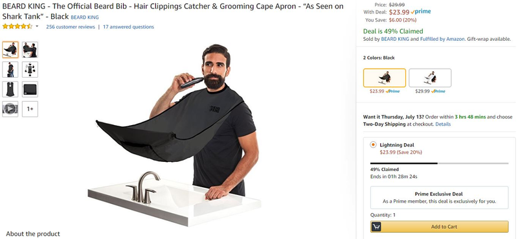Open 256 customer reviews link

pos(71,27)
